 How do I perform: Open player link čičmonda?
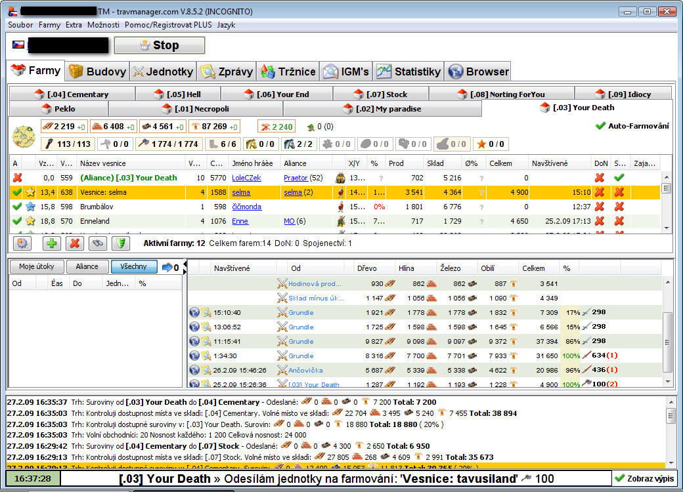[x=246, y=206]
